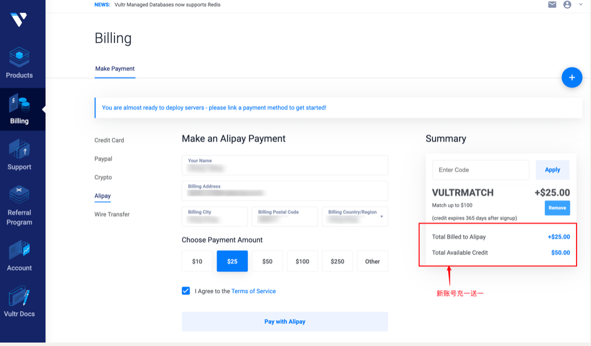Open the Vultr Docs icon
This screenshot has height=346, width=591.
point(19,296)
